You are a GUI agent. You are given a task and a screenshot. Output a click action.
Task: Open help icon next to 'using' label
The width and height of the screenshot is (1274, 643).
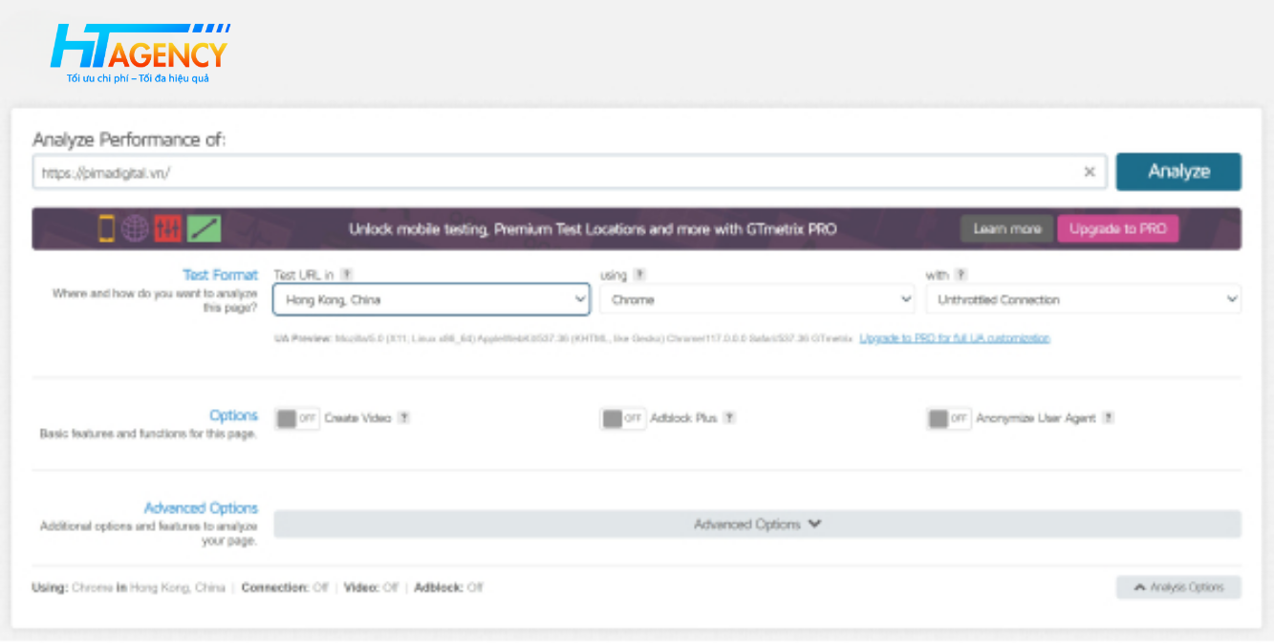click(x=639, y=274)
